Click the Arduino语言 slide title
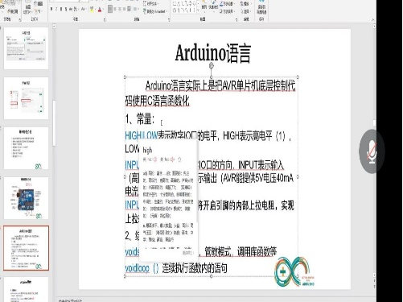Image resolution: width=403 pixels, height=302 pixels. 213,53
